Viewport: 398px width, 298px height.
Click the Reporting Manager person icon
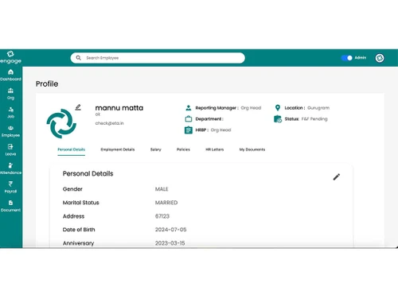189,108
